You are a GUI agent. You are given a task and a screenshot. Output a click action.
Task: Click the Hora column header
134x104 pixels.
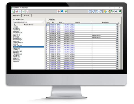60,23
